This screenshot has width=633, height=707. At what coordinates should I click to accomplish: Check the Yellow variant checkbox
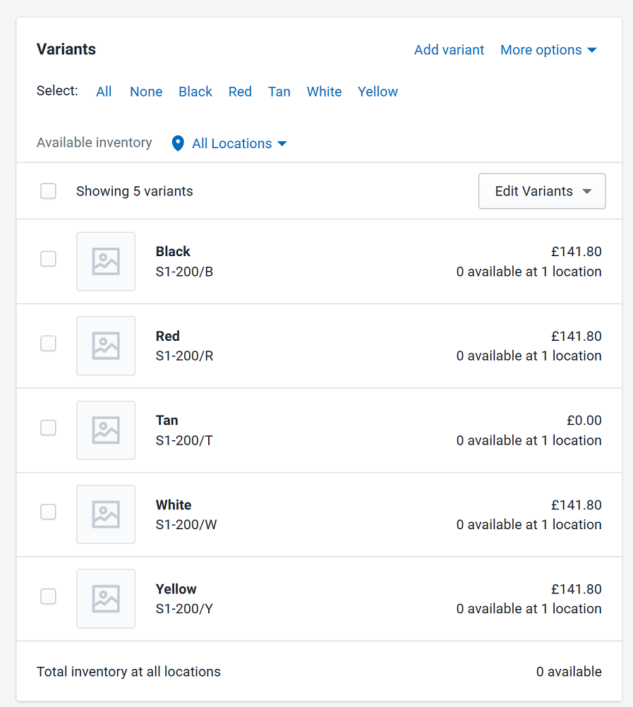(48, 596)
